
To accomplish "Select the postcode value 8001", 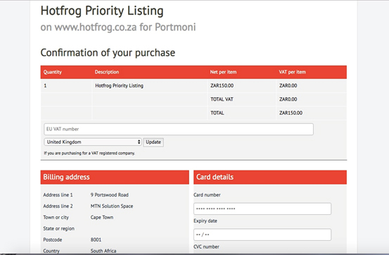I will [x=96, y=240].
